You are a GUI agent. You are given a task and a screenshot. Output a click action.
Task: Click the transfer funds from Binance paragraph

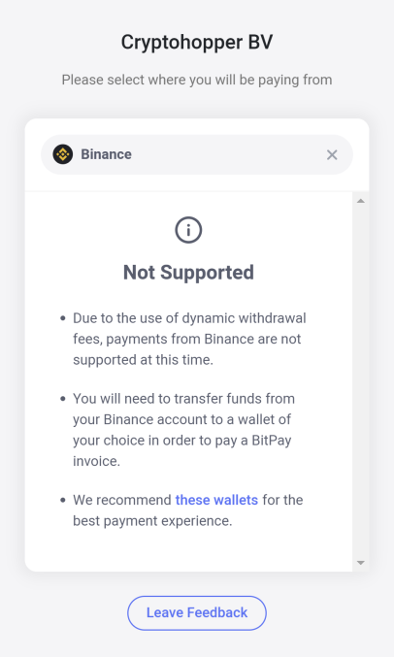tap(184, 430)
